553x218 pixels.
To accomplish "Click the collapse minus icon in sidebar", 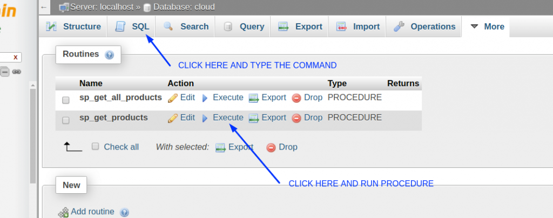I will click(4, 72).
